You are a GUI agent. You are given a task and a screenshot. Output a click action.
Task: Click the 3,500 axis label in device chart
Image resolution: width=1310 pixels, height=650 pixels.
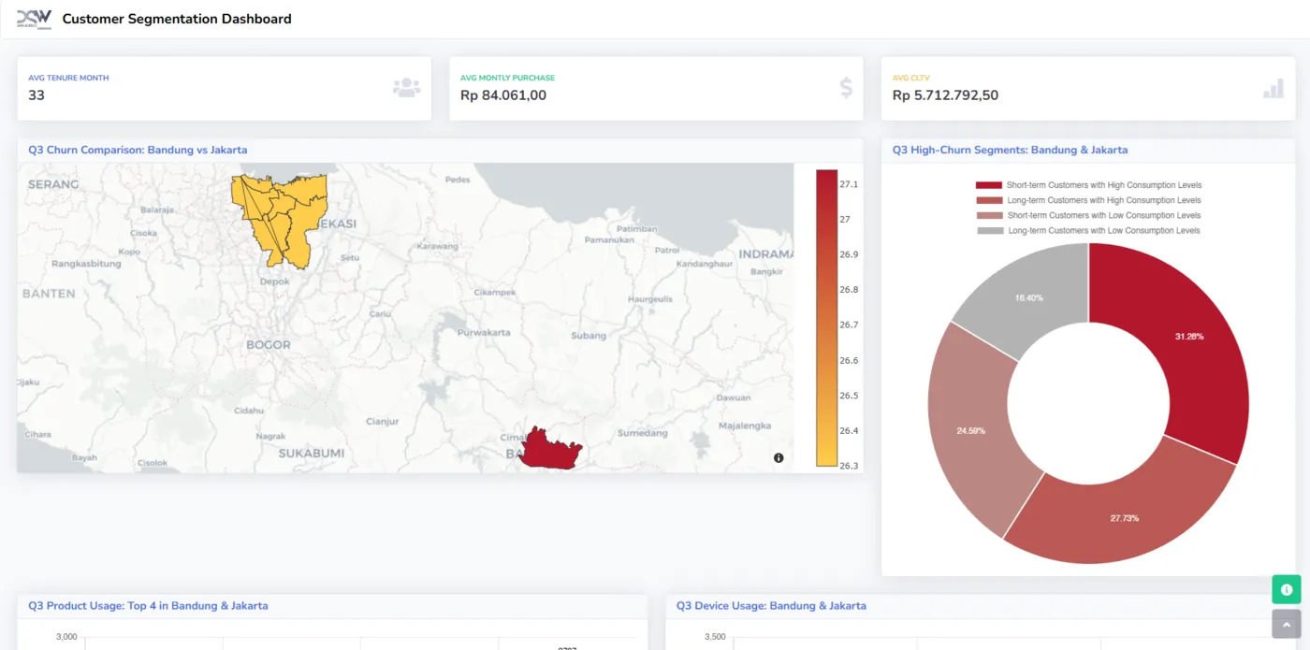click(x=714, y=637)
